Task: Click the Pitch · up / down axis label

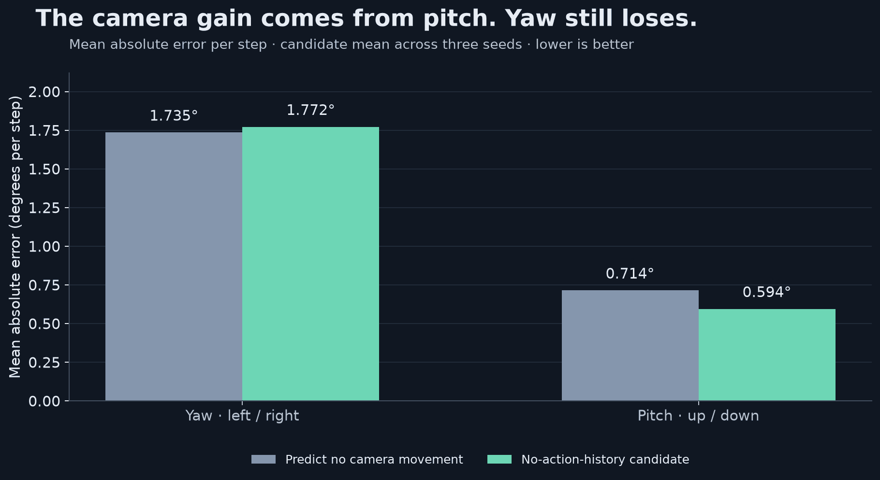Action: (698, 416)
